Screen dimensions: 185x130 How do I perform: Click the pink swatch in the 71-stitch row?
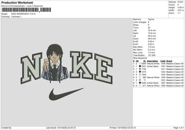[x=140, y=80]
